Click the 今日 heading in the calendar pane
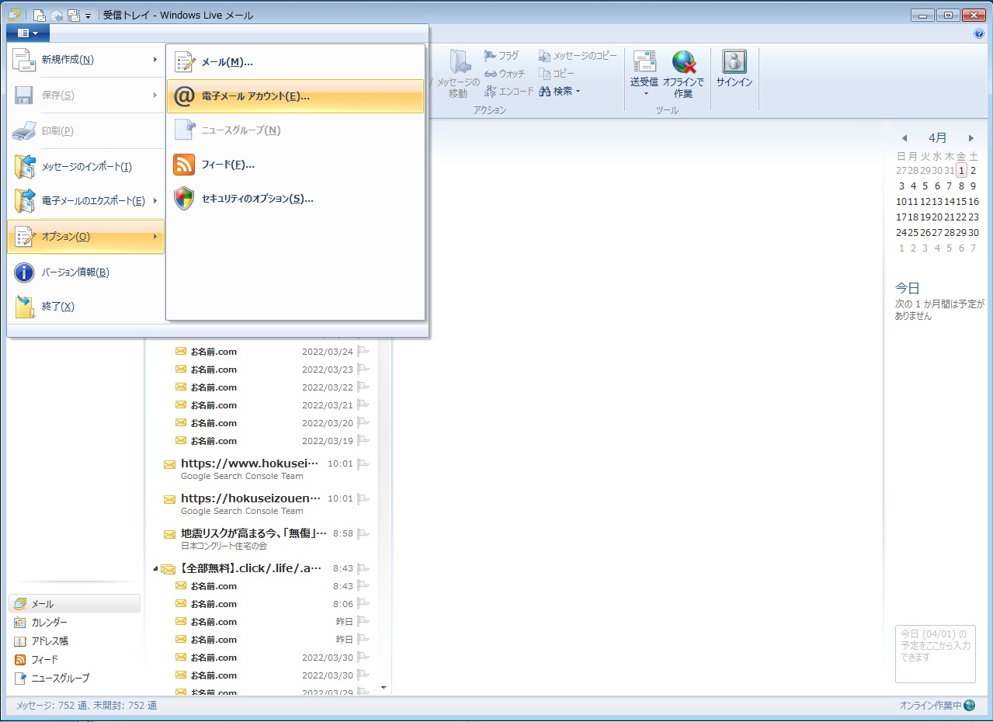The height and width of the screenshot is (722, 993). [908, 288]
